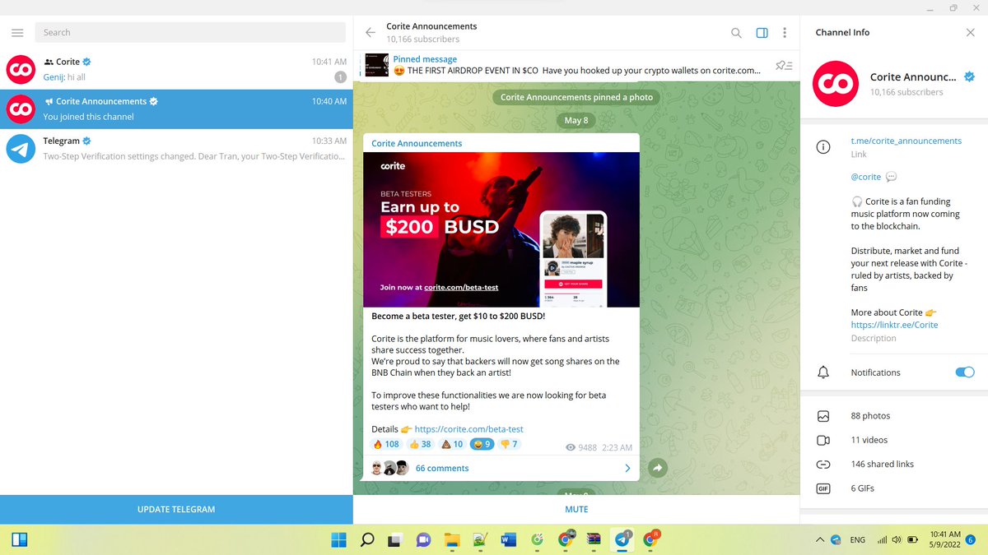The width and height of the screenshot is (988, 555).
Task: Toggle the selected laughing emoji reaction
Action: [x=482, y=444]
